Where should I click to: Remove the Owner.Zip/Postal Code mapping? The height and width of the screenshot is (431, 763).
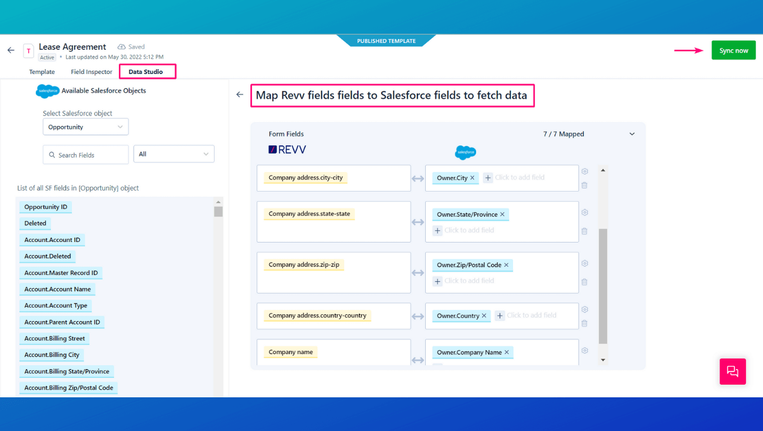click(506, 265)
